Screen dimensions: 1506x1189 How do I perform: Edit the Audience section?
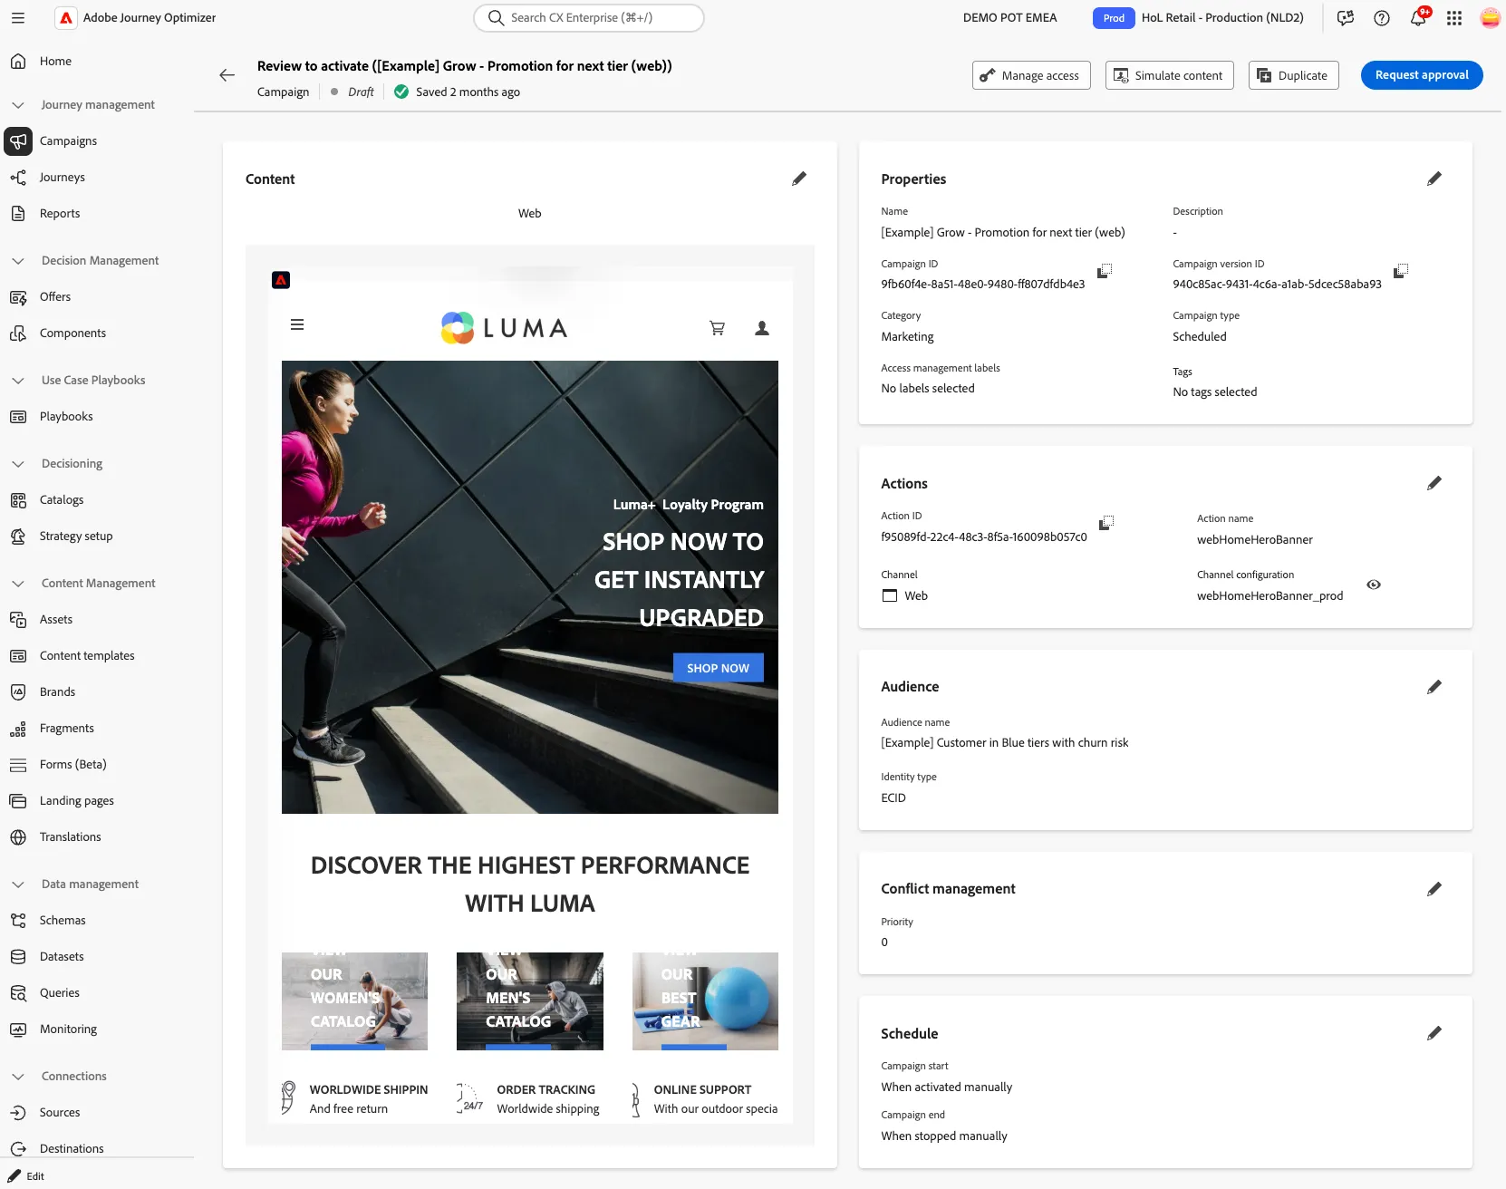point(1434,687)
